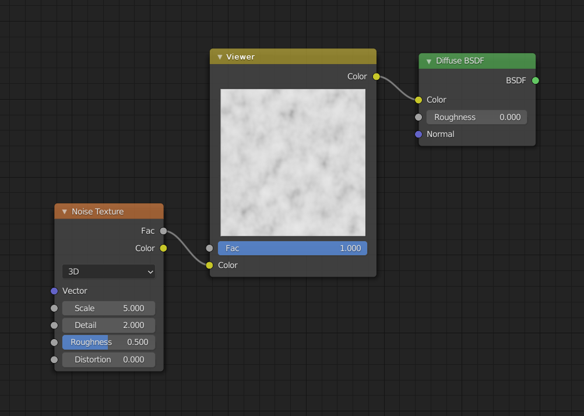
Task: Click the Viewer Fac input socket
Action: (x=209, y=248)
